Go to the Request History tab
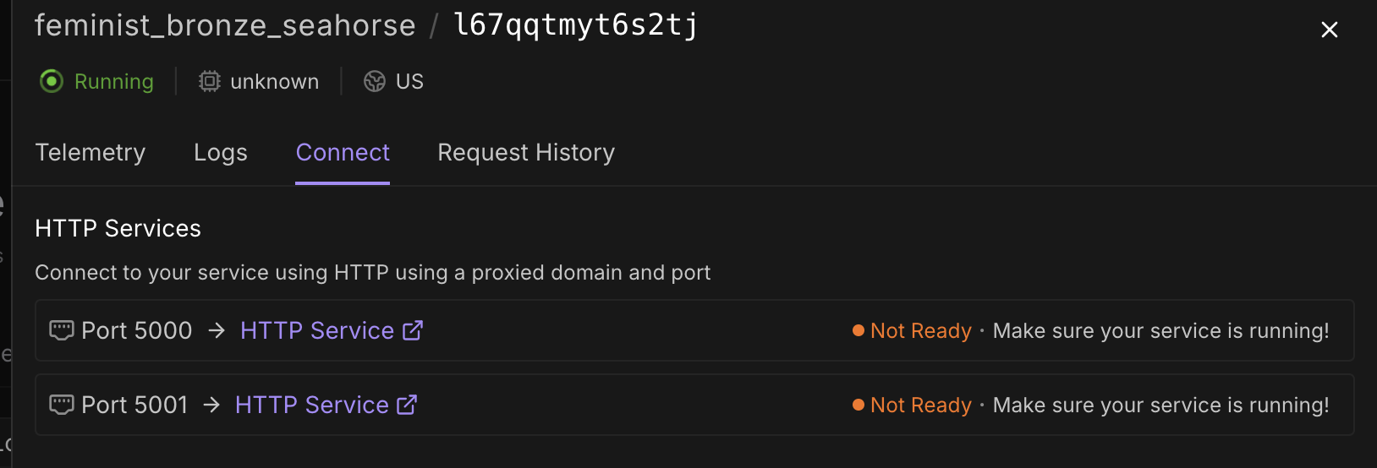1377x468 pixels. click(x=526, y=153)
